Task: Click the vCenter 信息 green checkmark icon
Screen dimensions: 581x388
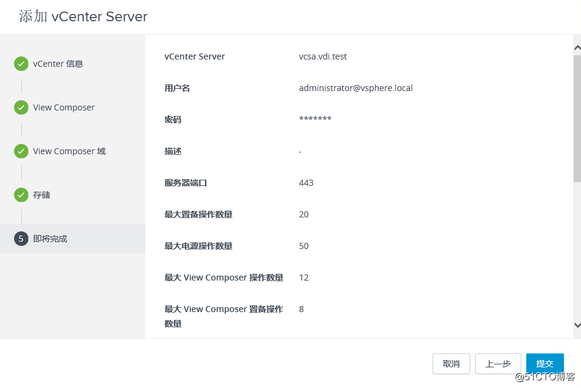Action: tap(21, 64)
